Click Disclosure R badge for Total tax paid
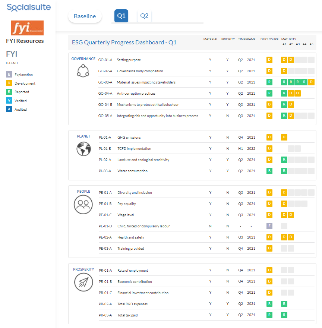322x328 pixels. (269, 315)
